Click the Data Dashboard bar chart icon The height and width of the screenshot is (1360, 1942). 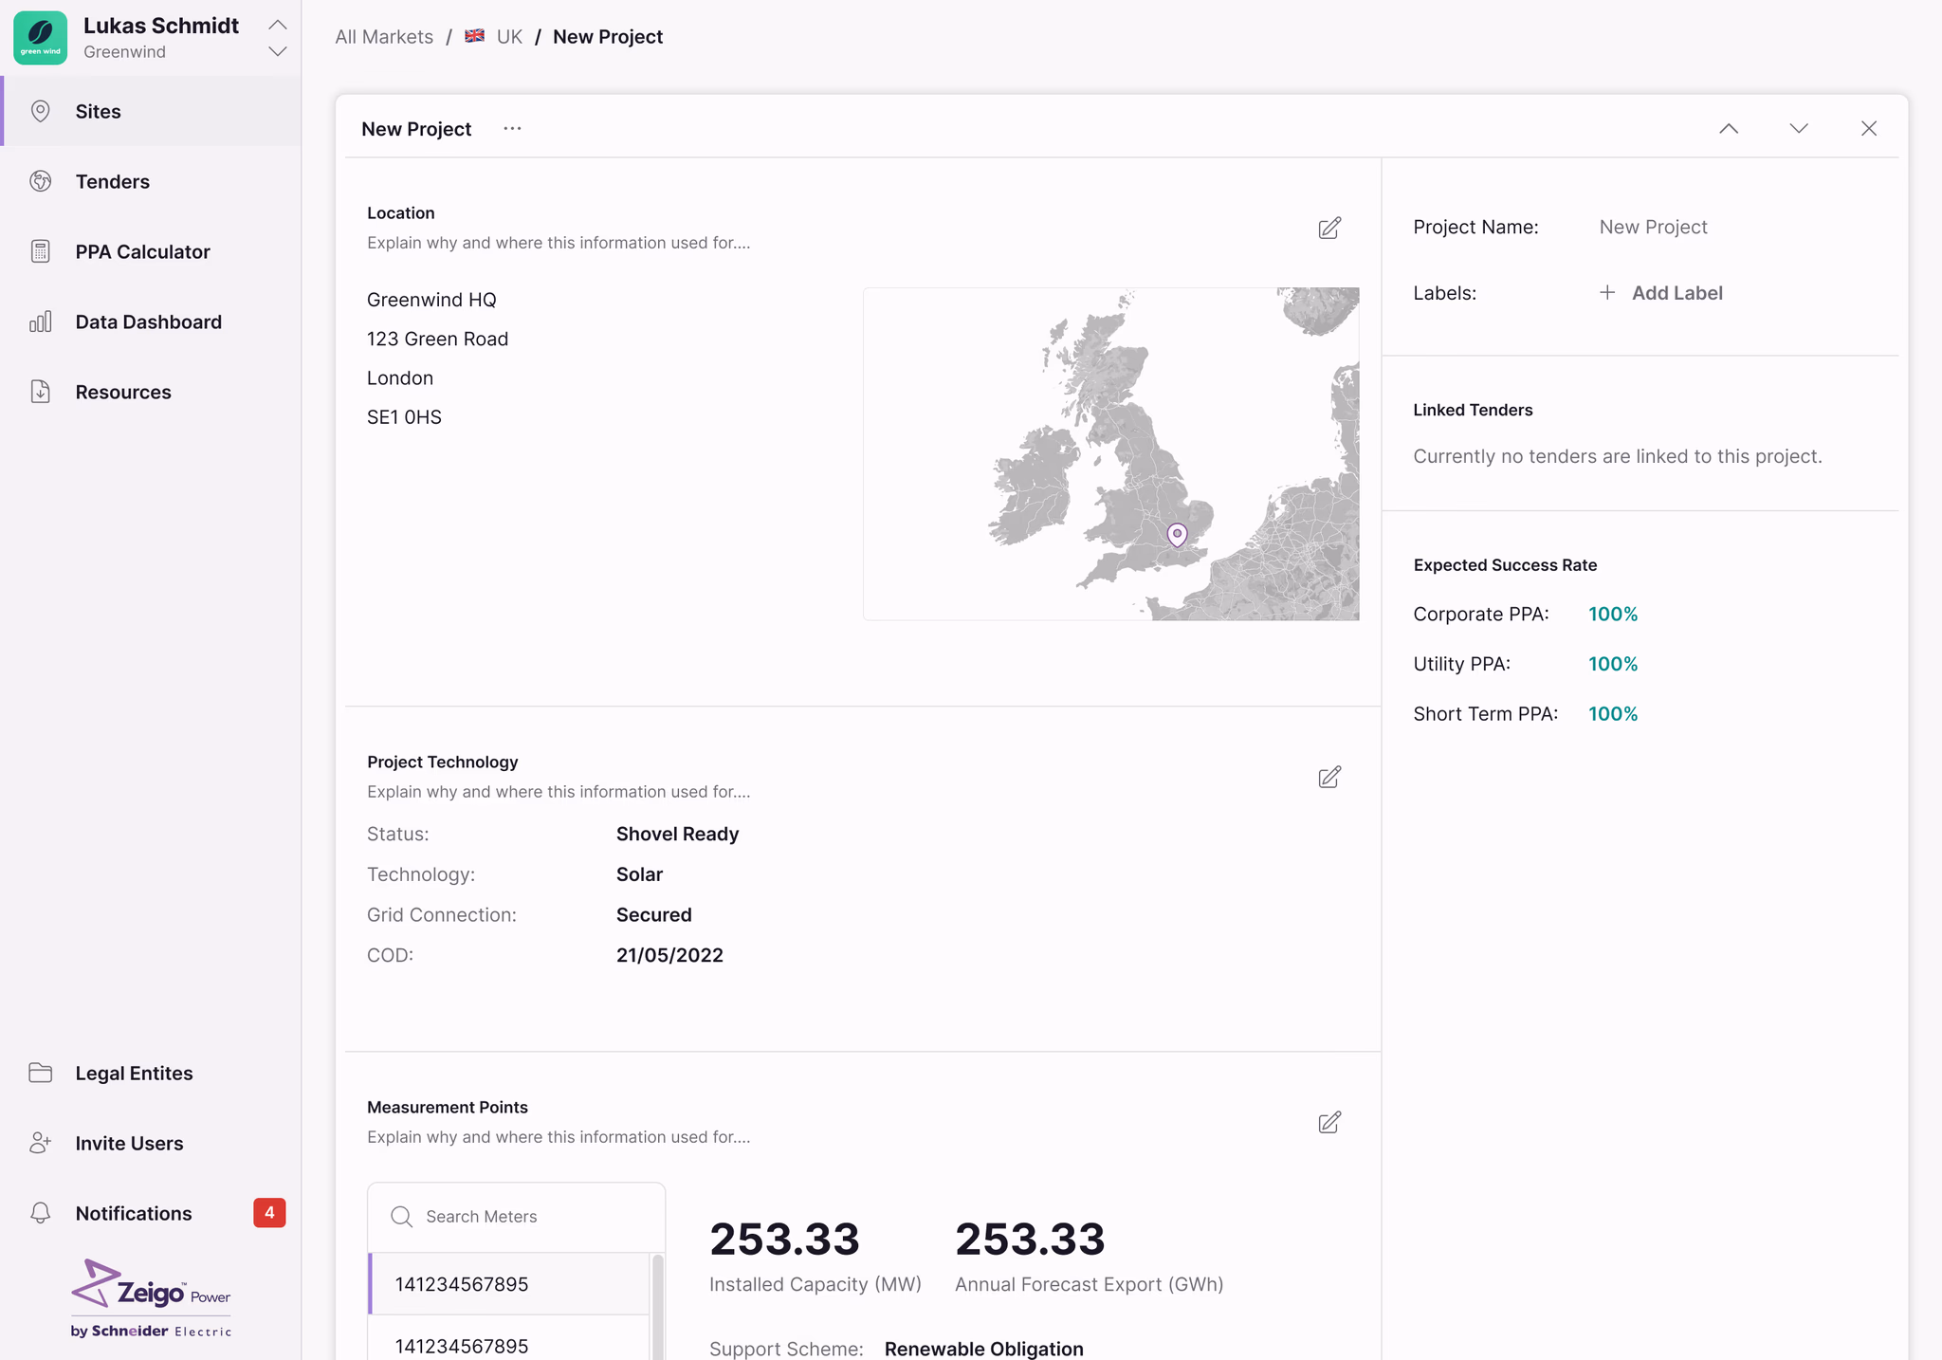40,322
